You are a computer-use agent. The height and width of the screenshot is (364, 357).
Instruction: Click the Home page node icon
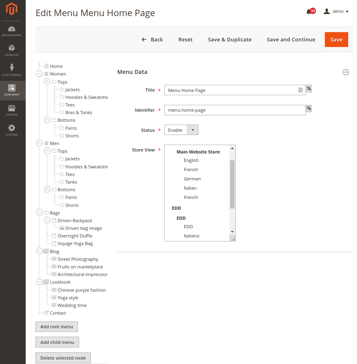click(47, 66)
